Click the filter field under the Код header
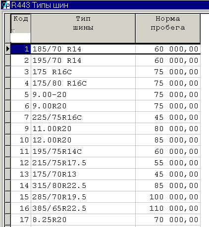Image resolution: width=209 pixels, height=227 pixels. (x=21, y=38)
